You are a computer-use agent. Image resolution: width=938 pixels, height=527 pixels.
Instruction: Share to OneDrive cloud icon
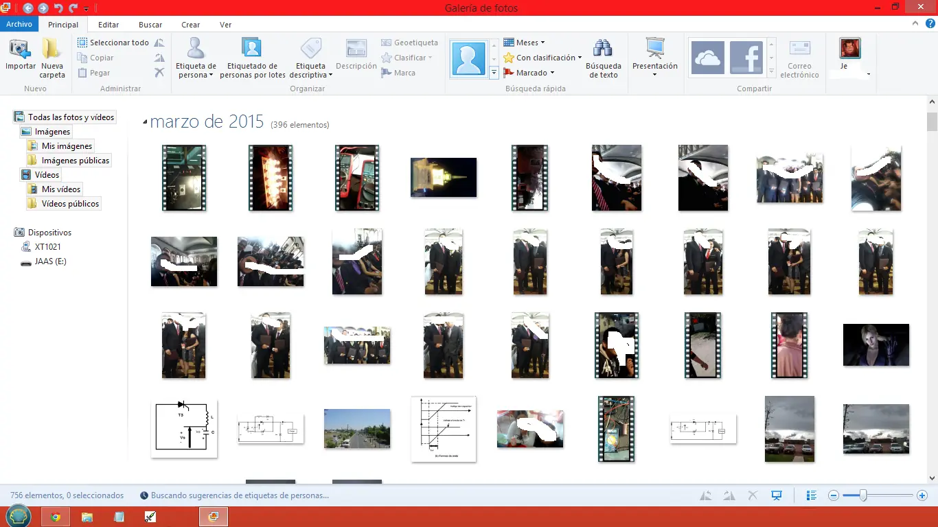point(707,58)
